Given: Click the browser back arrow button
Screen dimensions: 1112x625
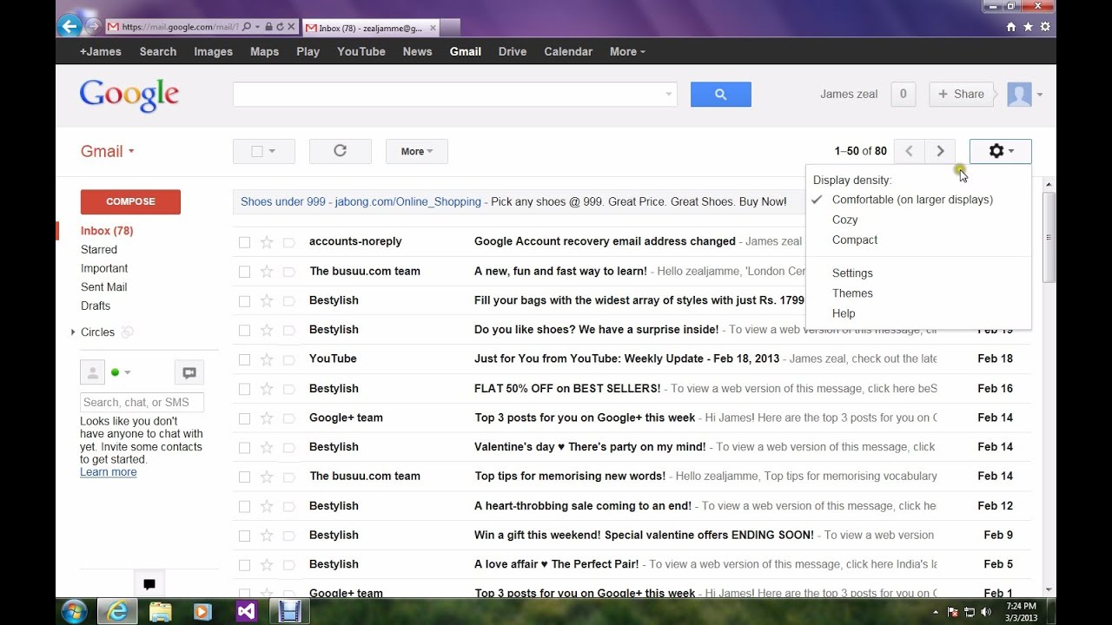Looking at the screenshot, I should [x=70, y=26].
